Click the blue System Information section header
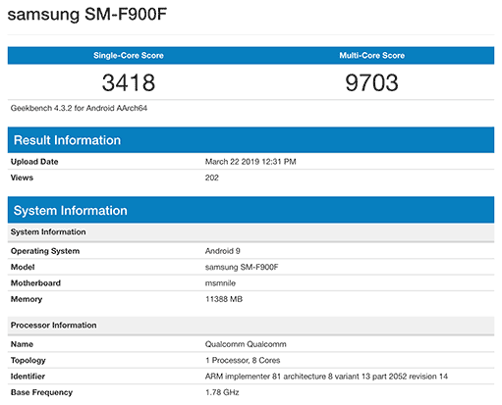Viewport: 502px width, 405px height. 251,210
